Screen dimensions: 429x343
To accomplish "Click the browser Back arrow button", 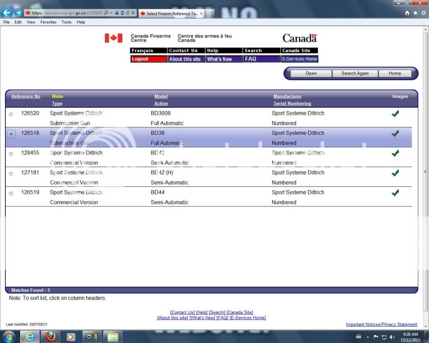I will [x=6, y=13].
